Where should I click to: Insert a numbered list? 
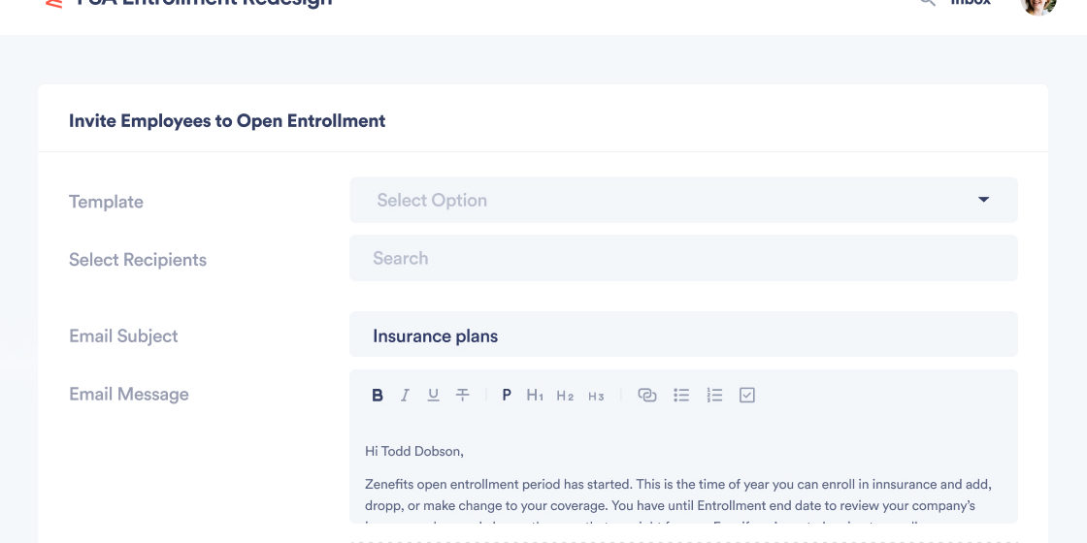pyautogui.click(x=714, y=395)
